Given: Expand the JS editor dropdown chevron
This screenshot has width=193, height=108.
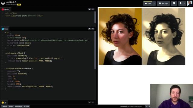Looking at the screenshot, I should point(93,102).
